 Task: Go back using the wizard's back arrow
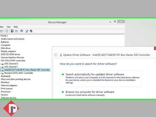pos(56,55)
